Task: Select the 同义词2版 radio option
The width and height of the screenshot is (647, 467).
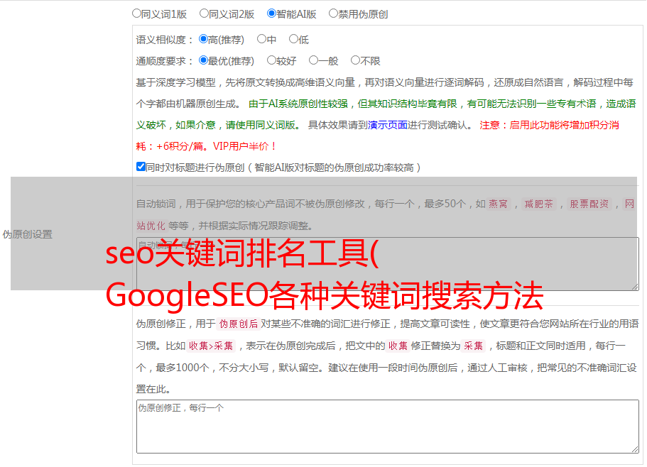Action: pos(204,13)
